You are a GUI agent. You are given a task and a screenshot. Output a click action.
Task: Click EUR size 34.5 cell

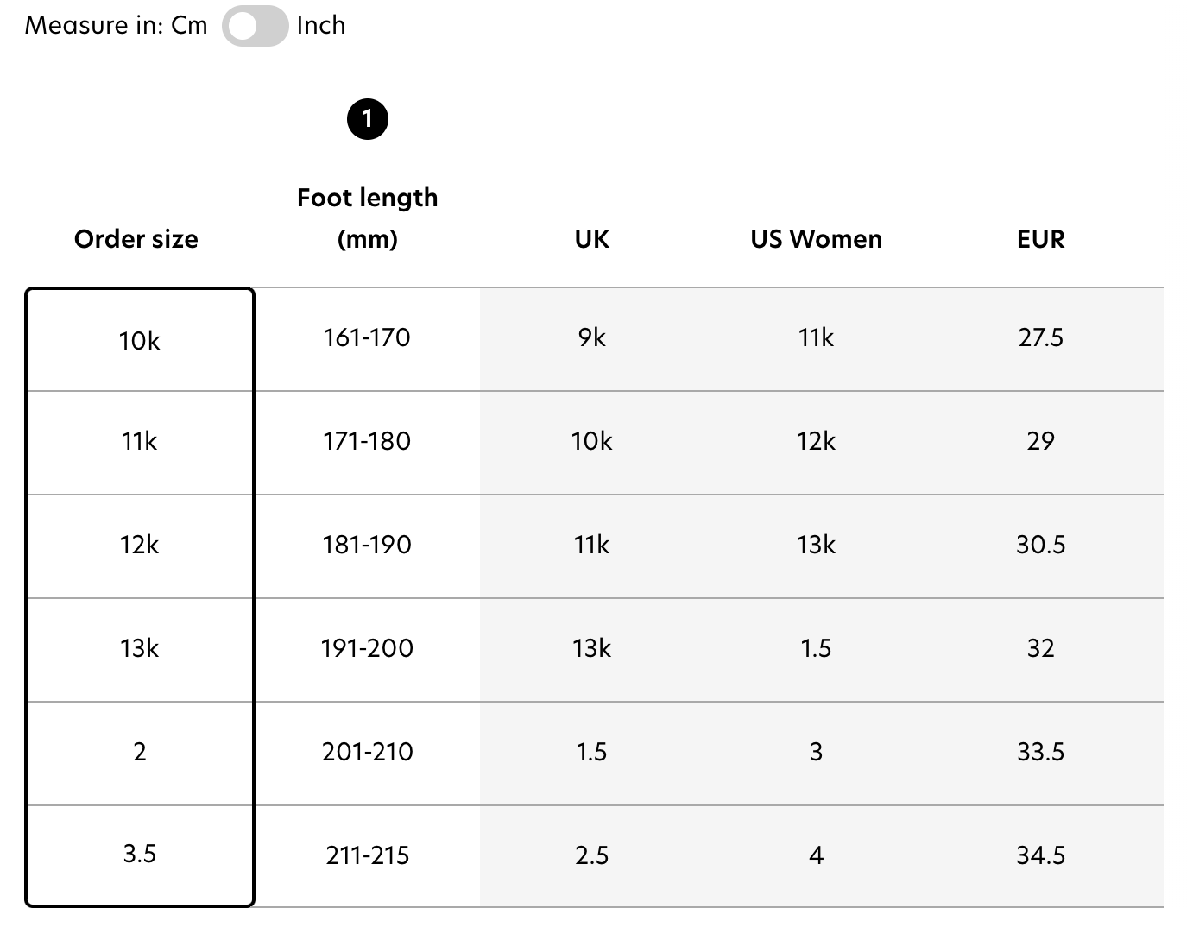pyautogui.click(x=1041, y=856)
